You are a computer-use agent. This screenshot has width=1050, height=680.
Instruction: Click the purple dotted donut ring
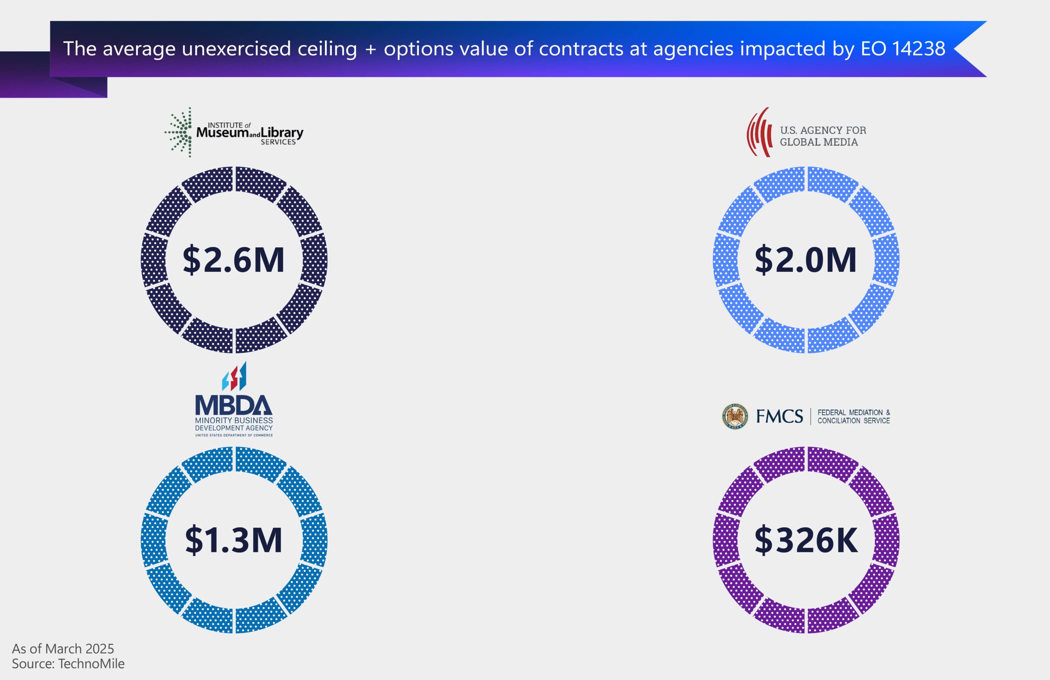click(x=726, y=540)
